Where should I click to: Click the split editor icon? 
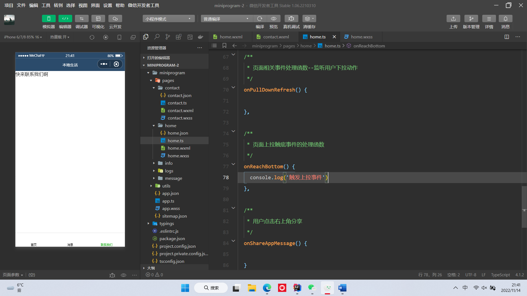[507, 37]
